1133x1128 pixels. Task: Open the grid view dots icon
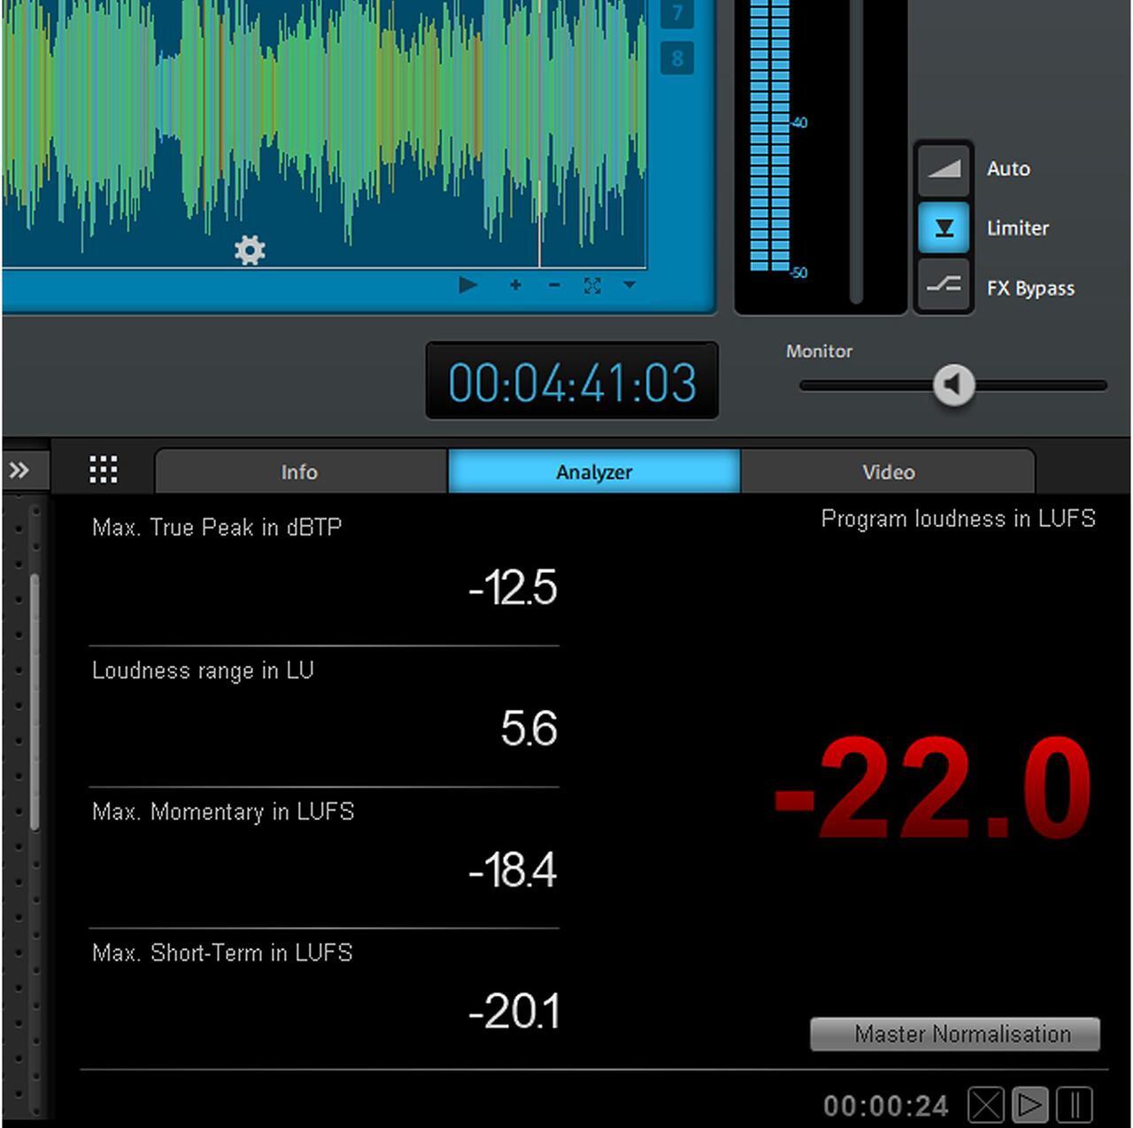point(104,470)
